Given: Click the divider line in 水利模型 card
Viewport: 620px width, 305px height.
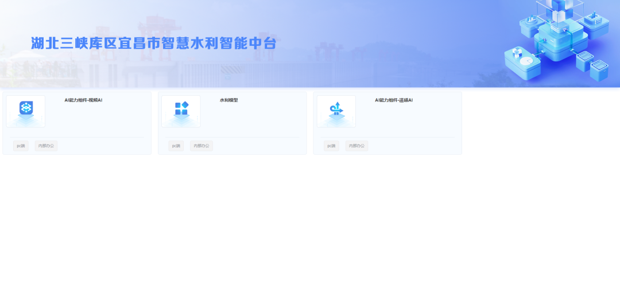Looking at the screenshot, I should (x=232, y=138).
